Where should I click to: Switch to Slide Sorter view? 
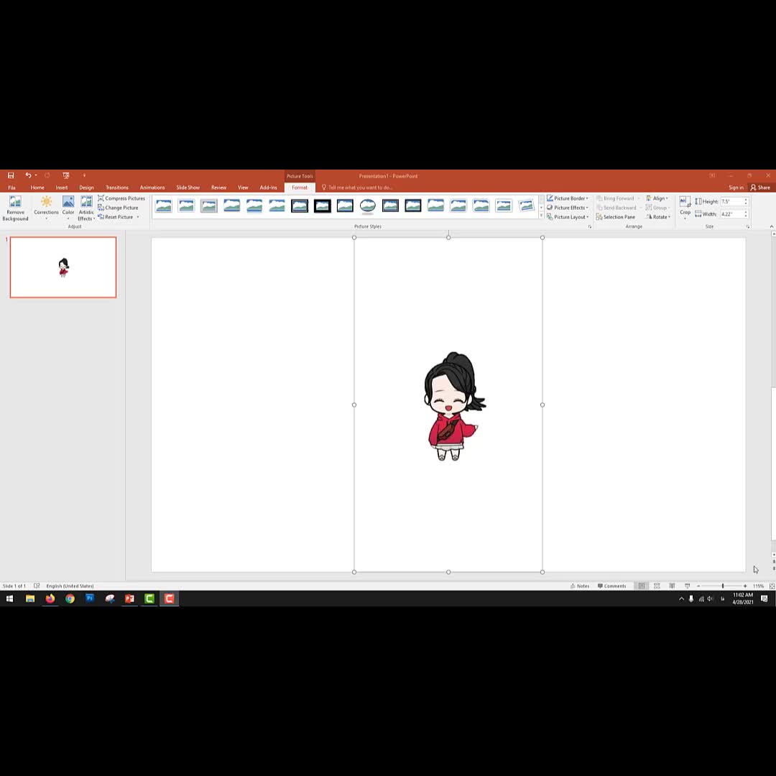click(x=657, y=586)
